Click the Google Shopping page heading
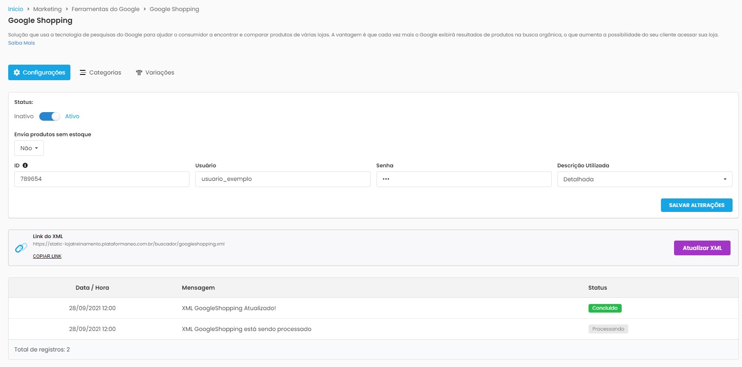This screenshot has height=367, width=742. 40,20
